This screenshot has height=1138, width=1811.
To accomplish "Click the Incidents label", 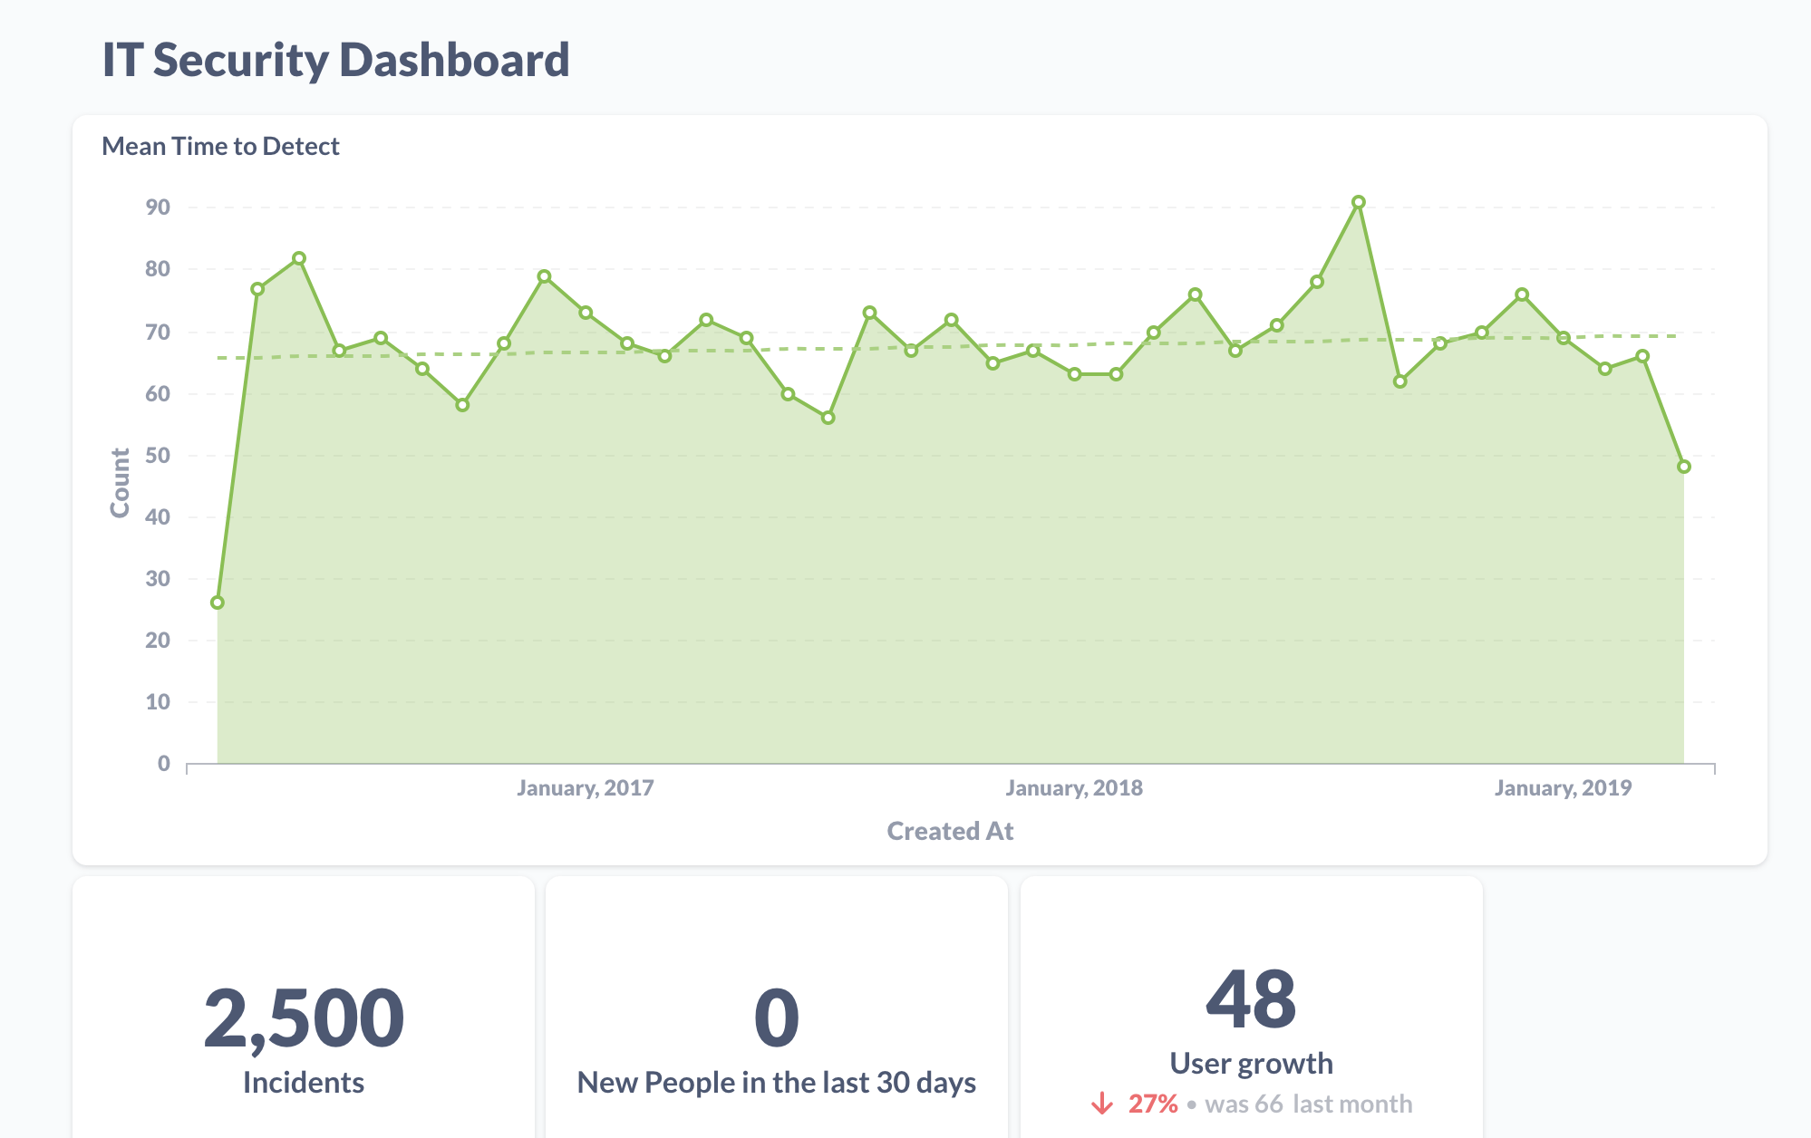I will click(304, 1083).
